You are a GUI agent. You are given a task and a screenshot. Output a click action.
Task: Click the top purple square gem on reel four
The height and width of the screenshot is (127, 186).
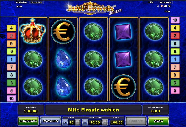pos(123,32)
